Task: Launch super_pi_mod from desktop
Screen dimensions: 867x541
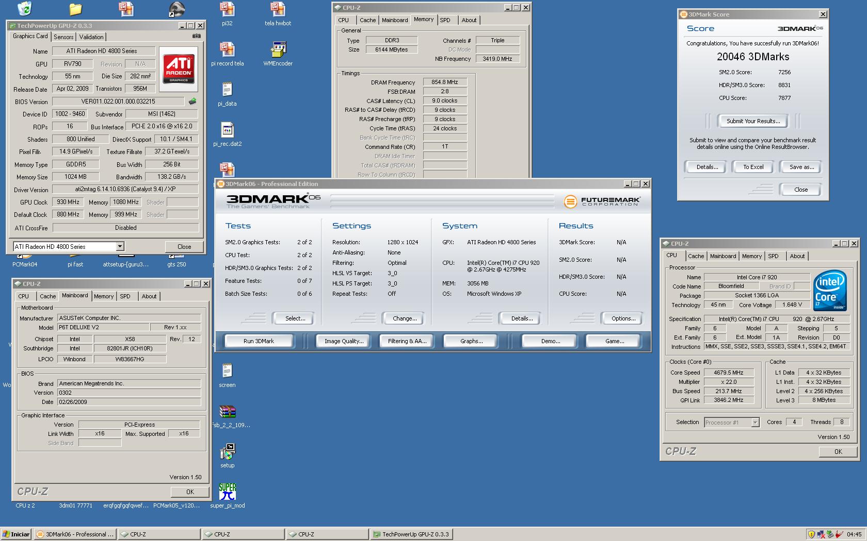Action: click(x=227, y=496)
